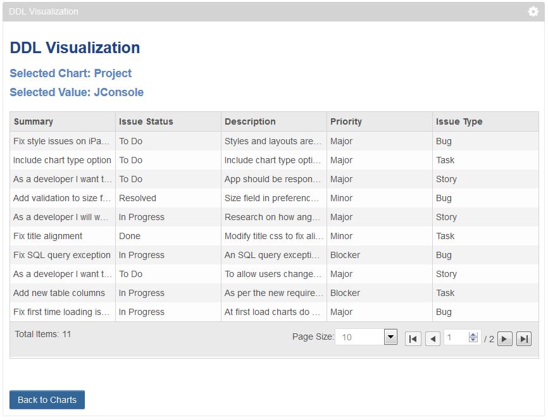
Task: Select the Add new table columns row
Action: coord(59,293)
